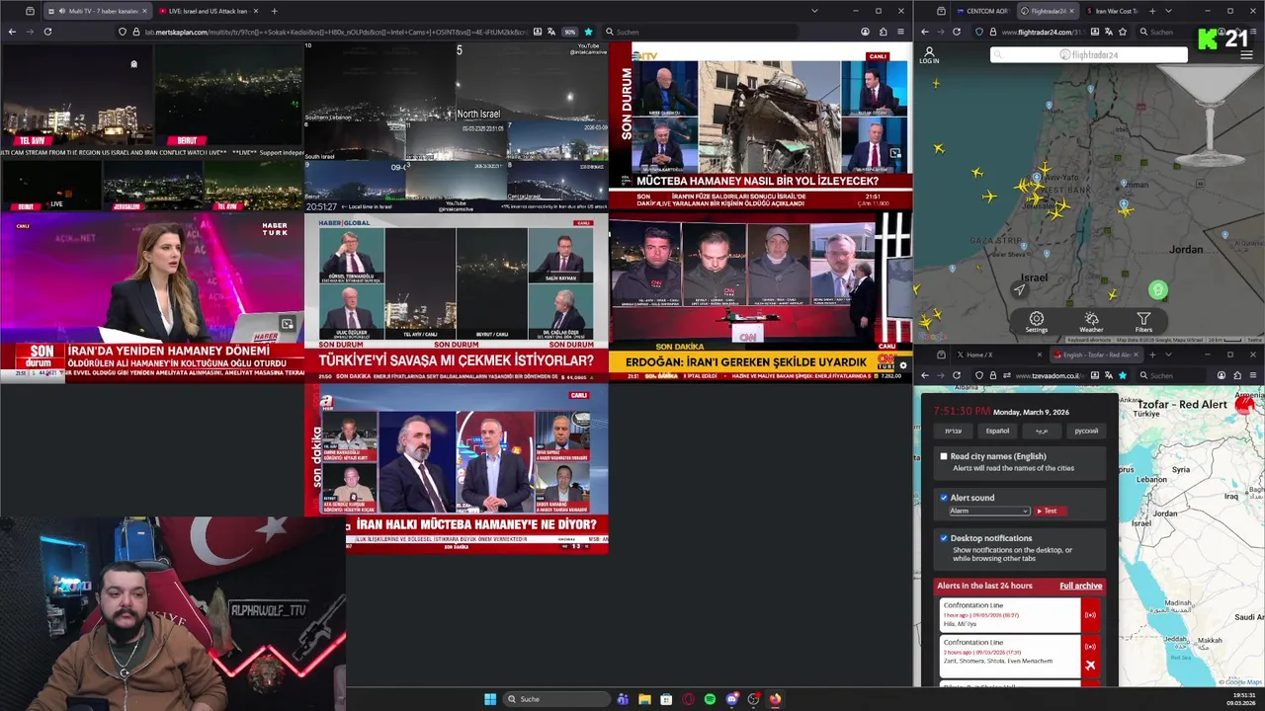Viewport: 1265px width, 711px height.
Task: Switch Tzofar language to русский
Action: (x=1086, y=431)
